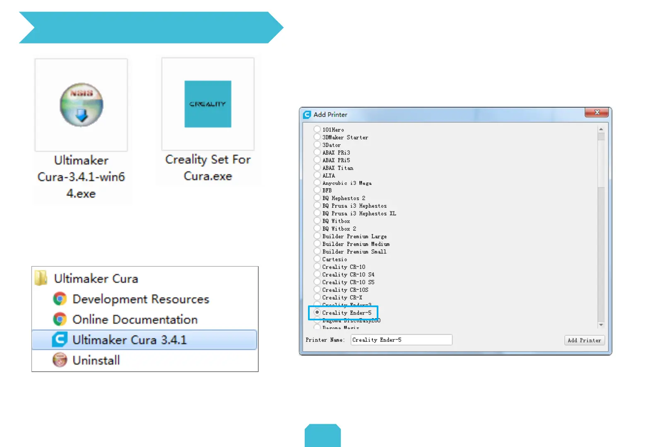Select Creality CR-10 S4 printer
This screenshot has width=645, height=447.
tap(317, 274)
